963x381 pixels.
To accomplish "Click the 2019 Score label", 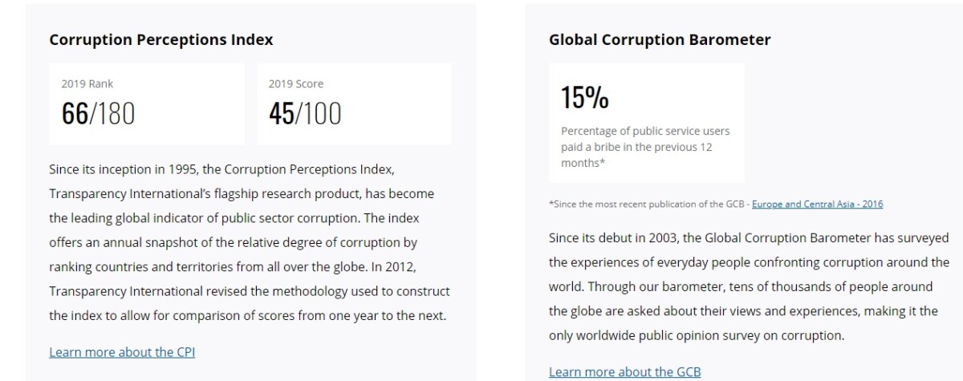I will point(296,83).
